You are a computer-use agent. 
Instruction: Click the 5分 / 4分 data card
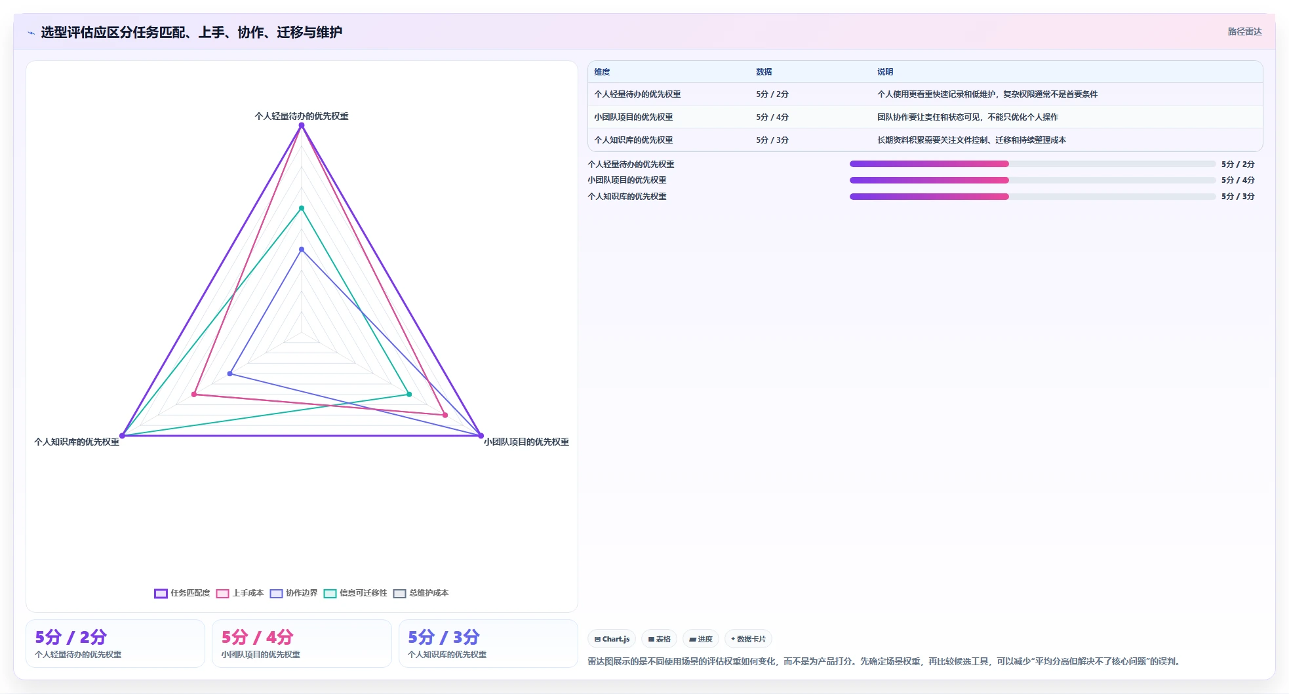point(302,644)
